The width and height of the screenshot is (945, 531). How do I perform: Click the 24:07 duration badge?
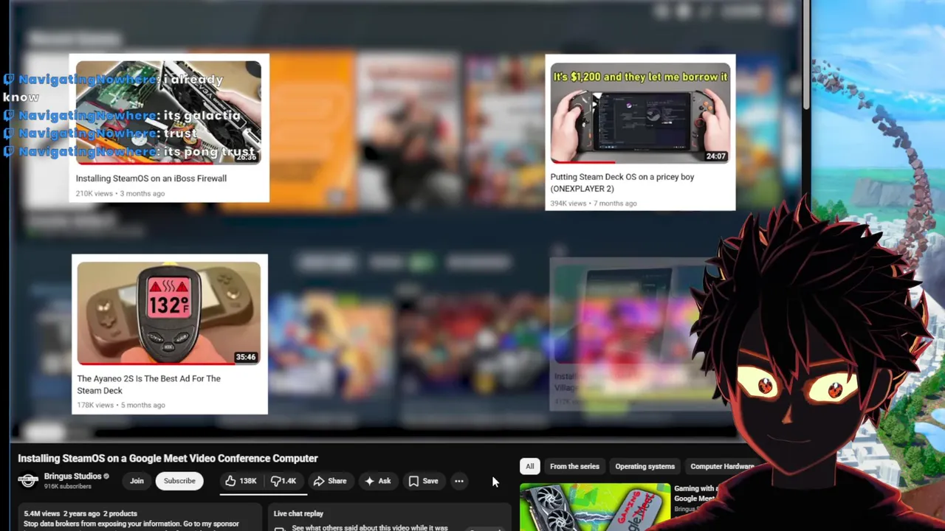(716, 156)
